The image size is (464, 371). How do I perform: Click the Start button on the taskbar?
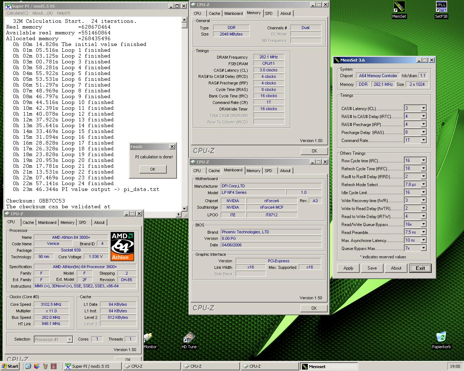[10, 366]
